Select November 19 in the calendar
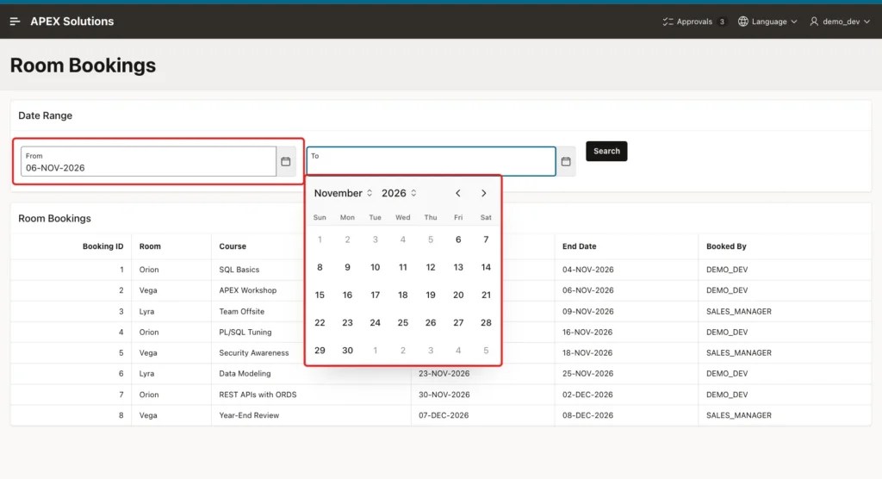Image resolution: width=882 pixels, height=479 pixels. tap(431, 295)
